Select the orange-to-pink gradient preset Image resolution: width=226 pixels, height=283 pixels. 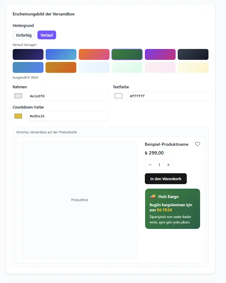coord(94,54)
